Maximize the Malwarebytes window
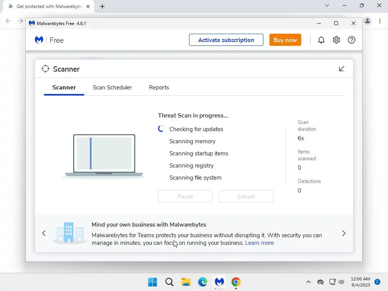The height and width of the screenshot is (291, 388). pyautogui.click(x=336, y=23)
